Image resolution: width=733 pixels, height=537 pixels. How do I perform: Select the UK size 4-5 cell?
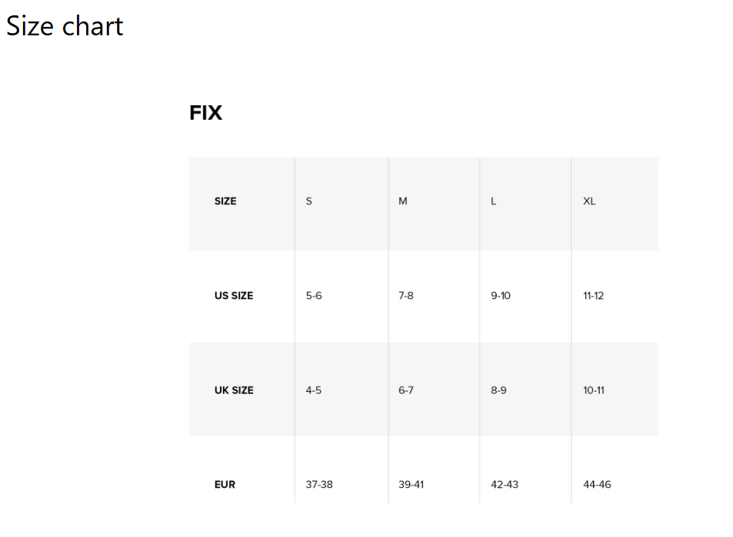coord(314,390)
